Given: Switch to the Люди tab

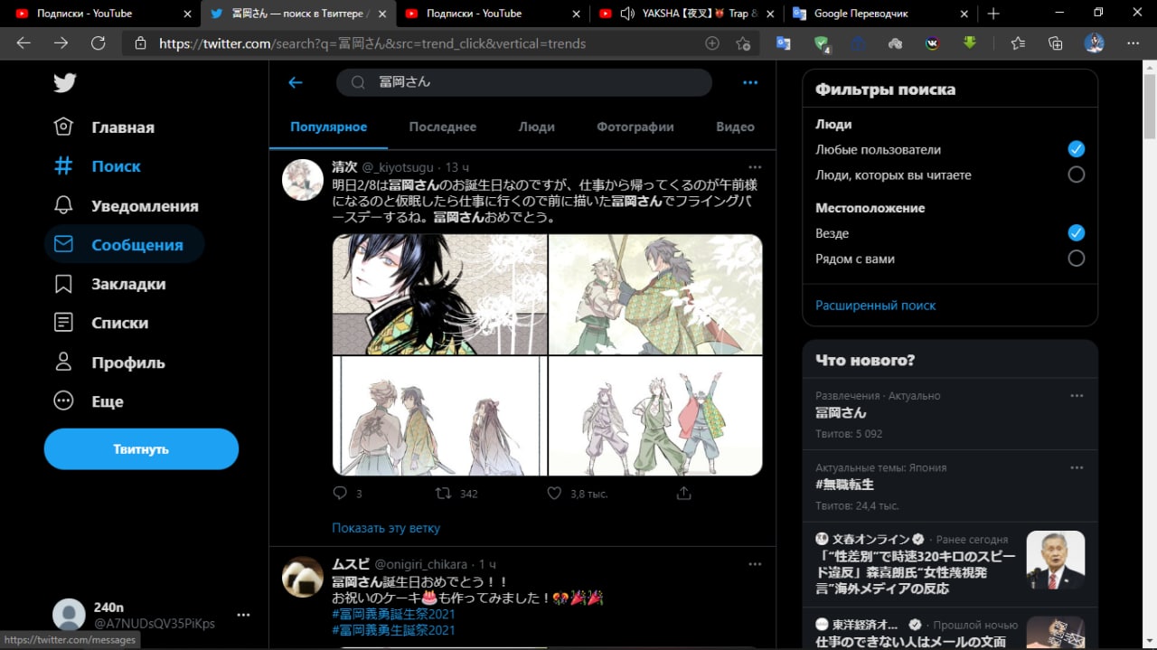Looking at the screenshot, I should pyautogui.click(x=536, y=127).
